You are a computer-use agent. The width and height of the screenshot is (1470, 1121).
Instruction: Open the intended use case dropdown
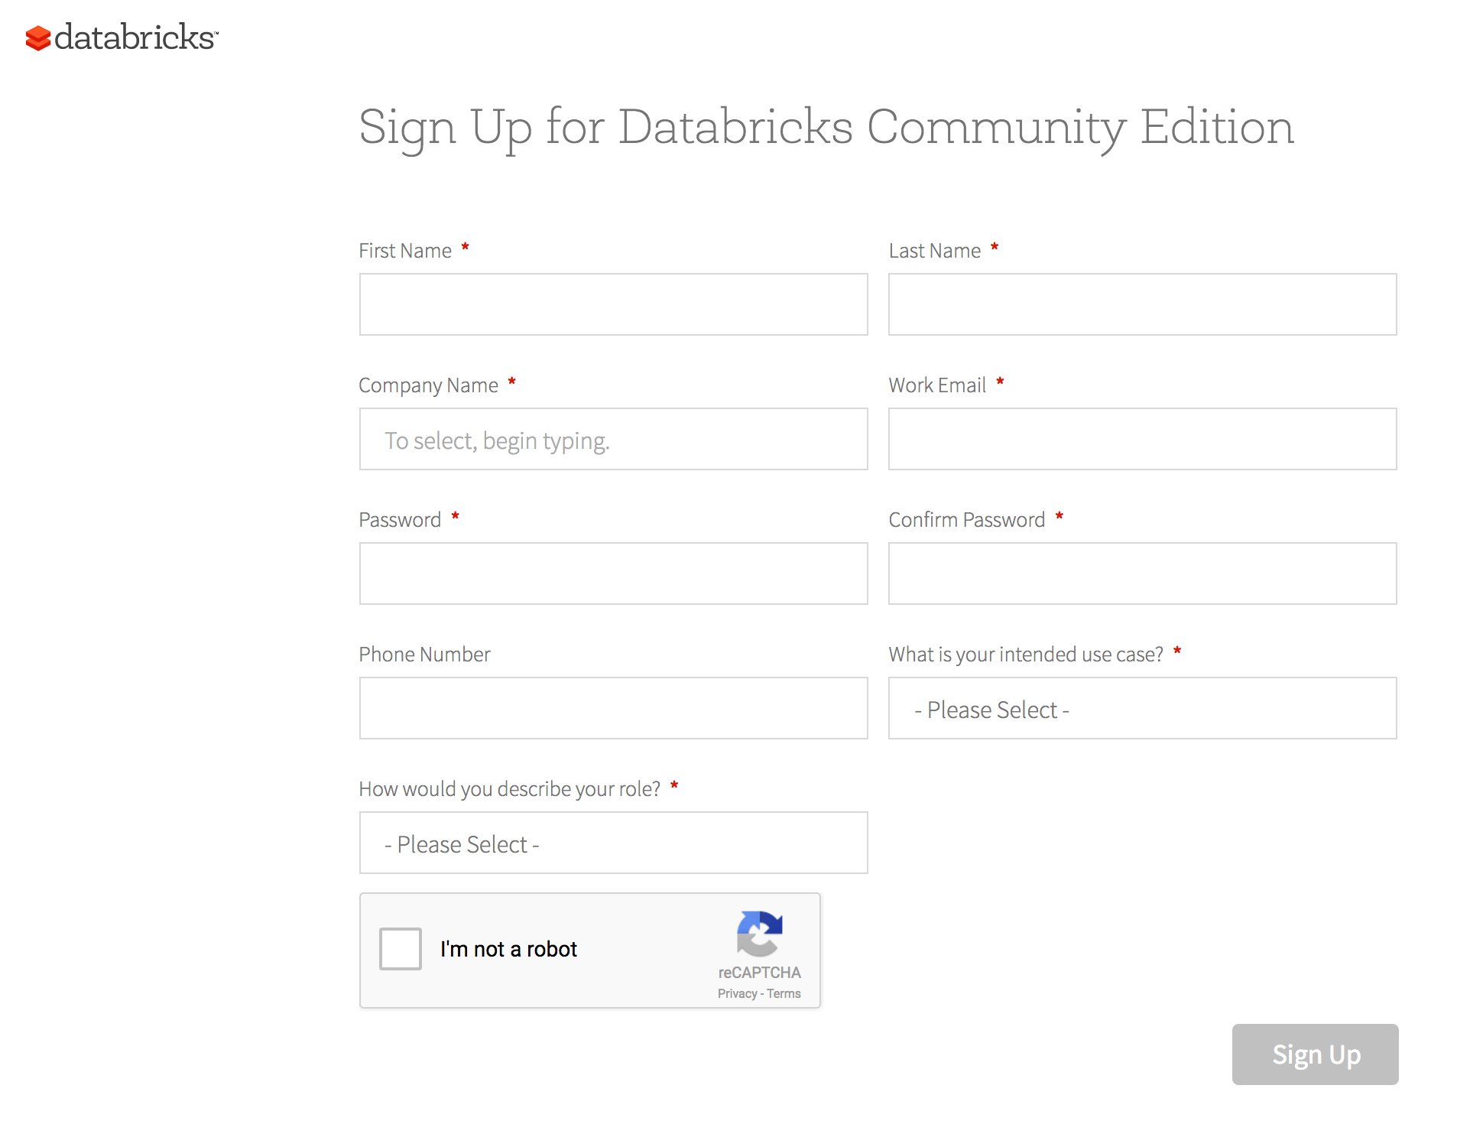[x=1143, y=708]
